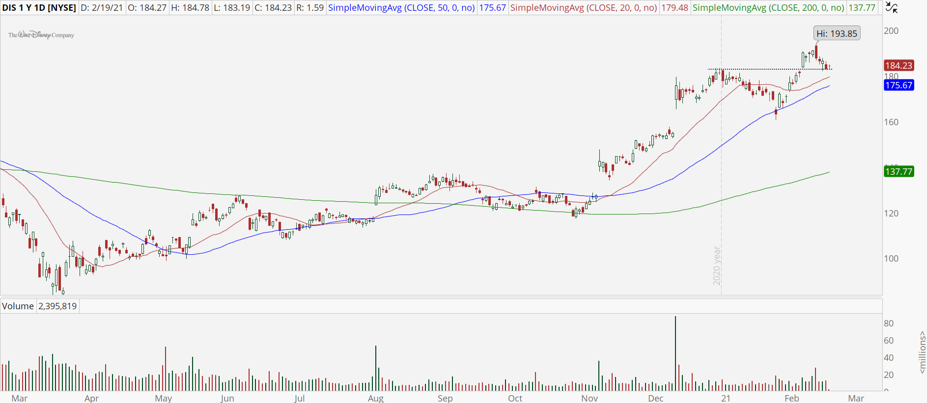Click the "2020 year" vertical marker label

pyautogui.click(x=717, y=266)
